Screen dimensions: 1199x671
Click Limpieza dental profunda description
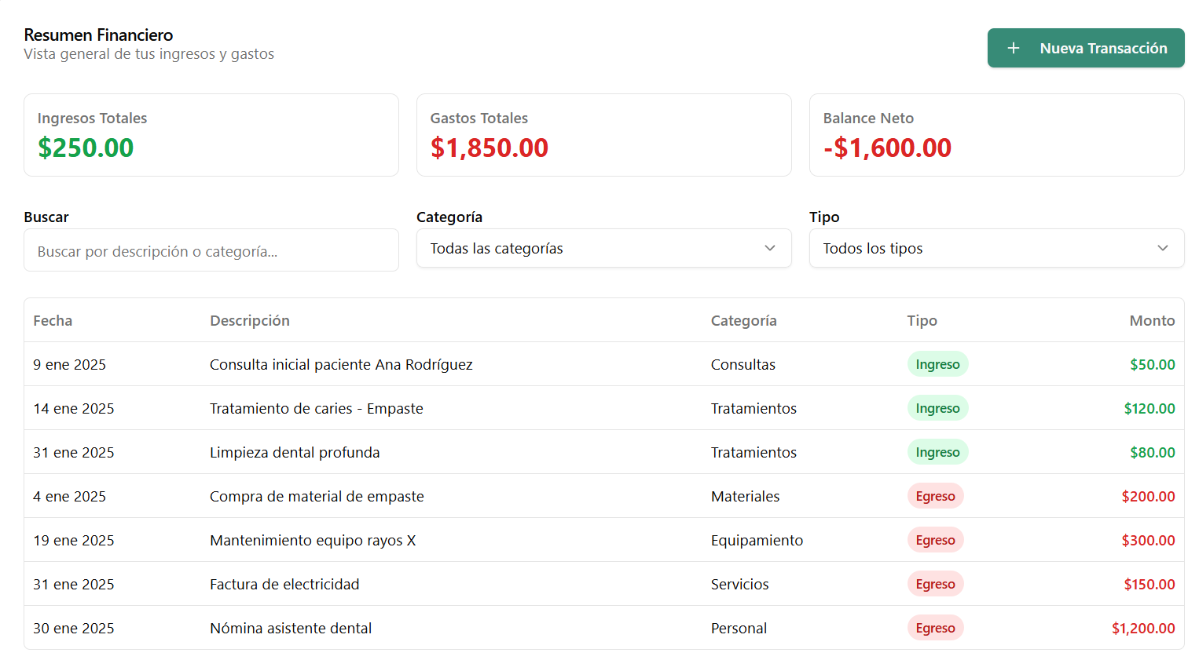(x=295, y=452)
